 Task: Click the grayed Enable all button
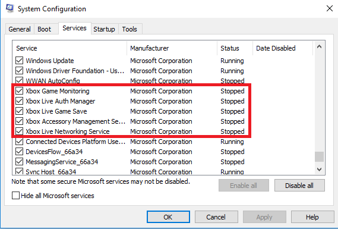pyautogui.click(x=244, y=186)
